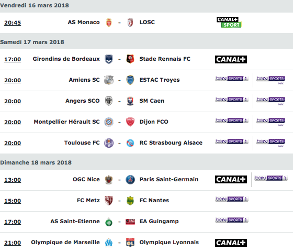293x252 pixels.
Task: Click the LOSC club crest
Action: (130, 23)
